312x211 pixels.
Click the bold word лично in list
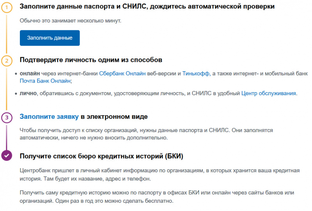28,93
